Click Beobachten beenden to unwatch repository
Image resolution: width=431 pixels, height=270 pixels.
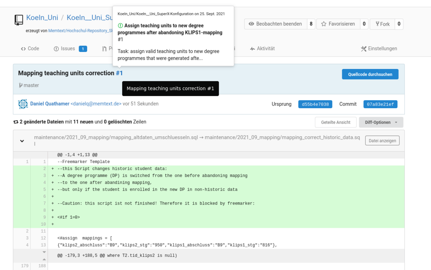click(275, 24)
